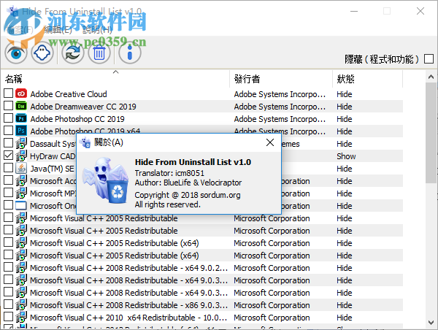Select Visual C++ 2010 x64 Redistributable entry

[128, 318]
